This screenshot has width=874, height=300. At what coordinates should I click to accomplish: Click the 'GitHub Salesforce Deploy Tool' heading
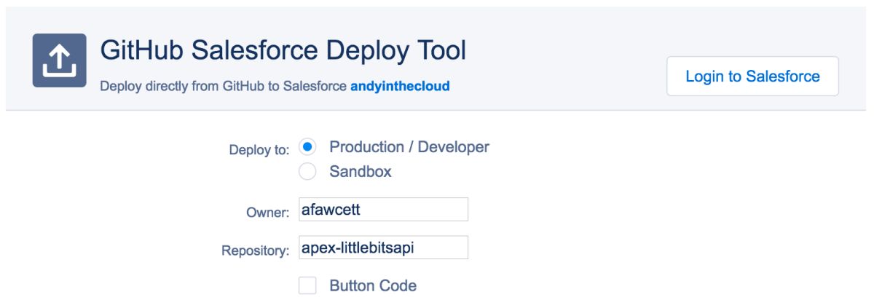pyautogui.click(x=283, y=51)
